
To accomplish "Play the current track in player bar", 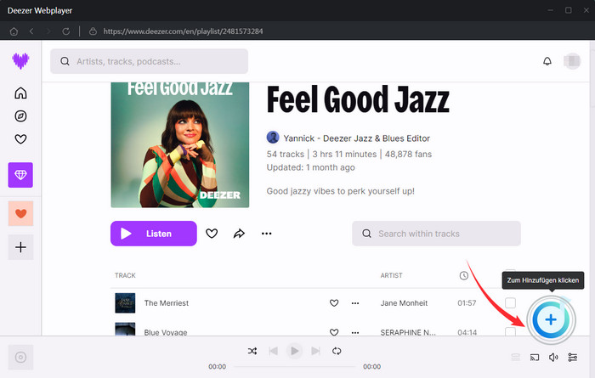I will (294, 351).
